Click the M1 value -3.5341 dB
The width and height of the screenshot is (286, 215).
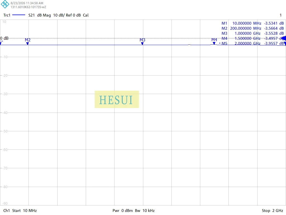pyautogui.click(x=274, y=23)
